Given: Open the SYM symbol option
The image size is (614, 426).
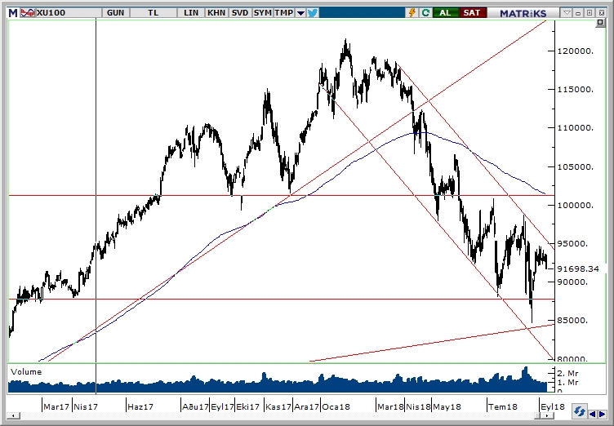Looking at the screenshot, I should pyautogui.click(x=262, y=13).
